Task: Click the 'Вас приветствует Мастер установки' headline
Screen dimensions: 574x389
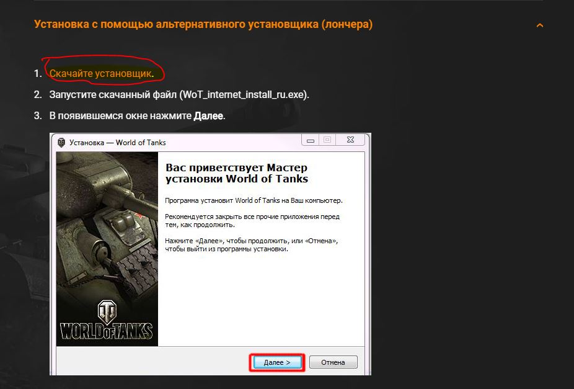Action: click(x=237, y=173)
